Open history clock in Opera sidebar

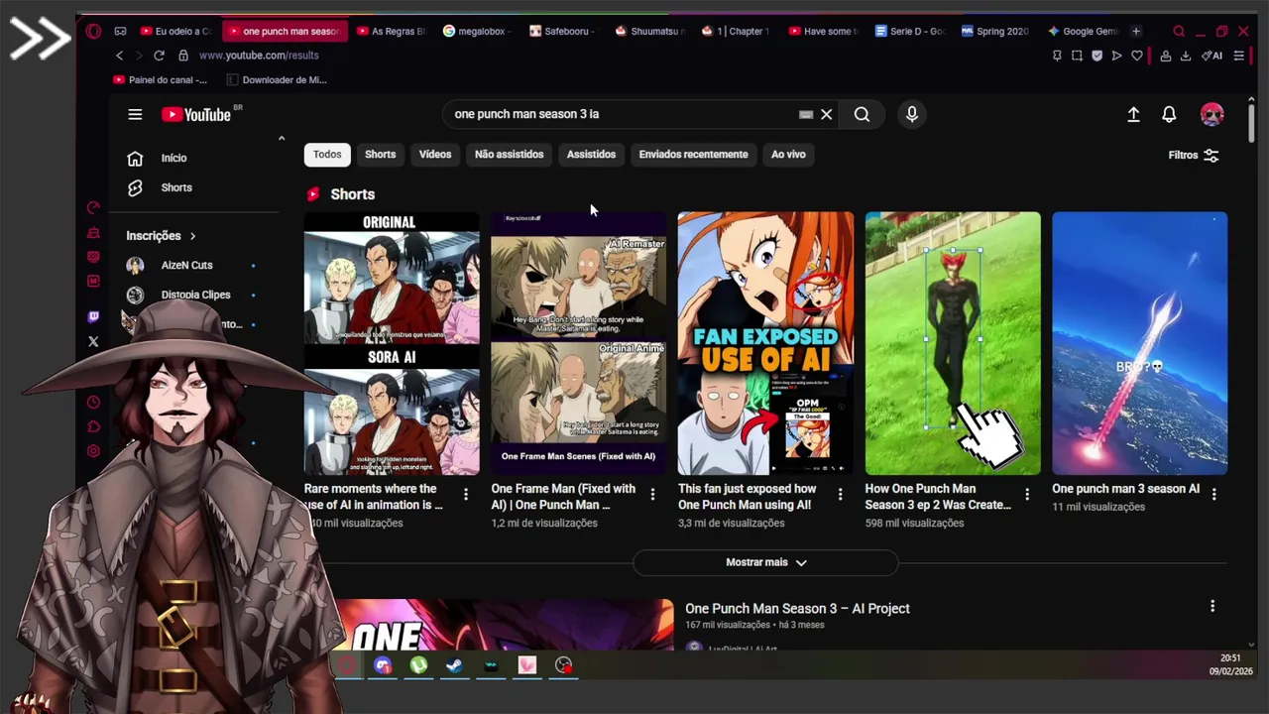pyautogui.click(x=93, y=402)
